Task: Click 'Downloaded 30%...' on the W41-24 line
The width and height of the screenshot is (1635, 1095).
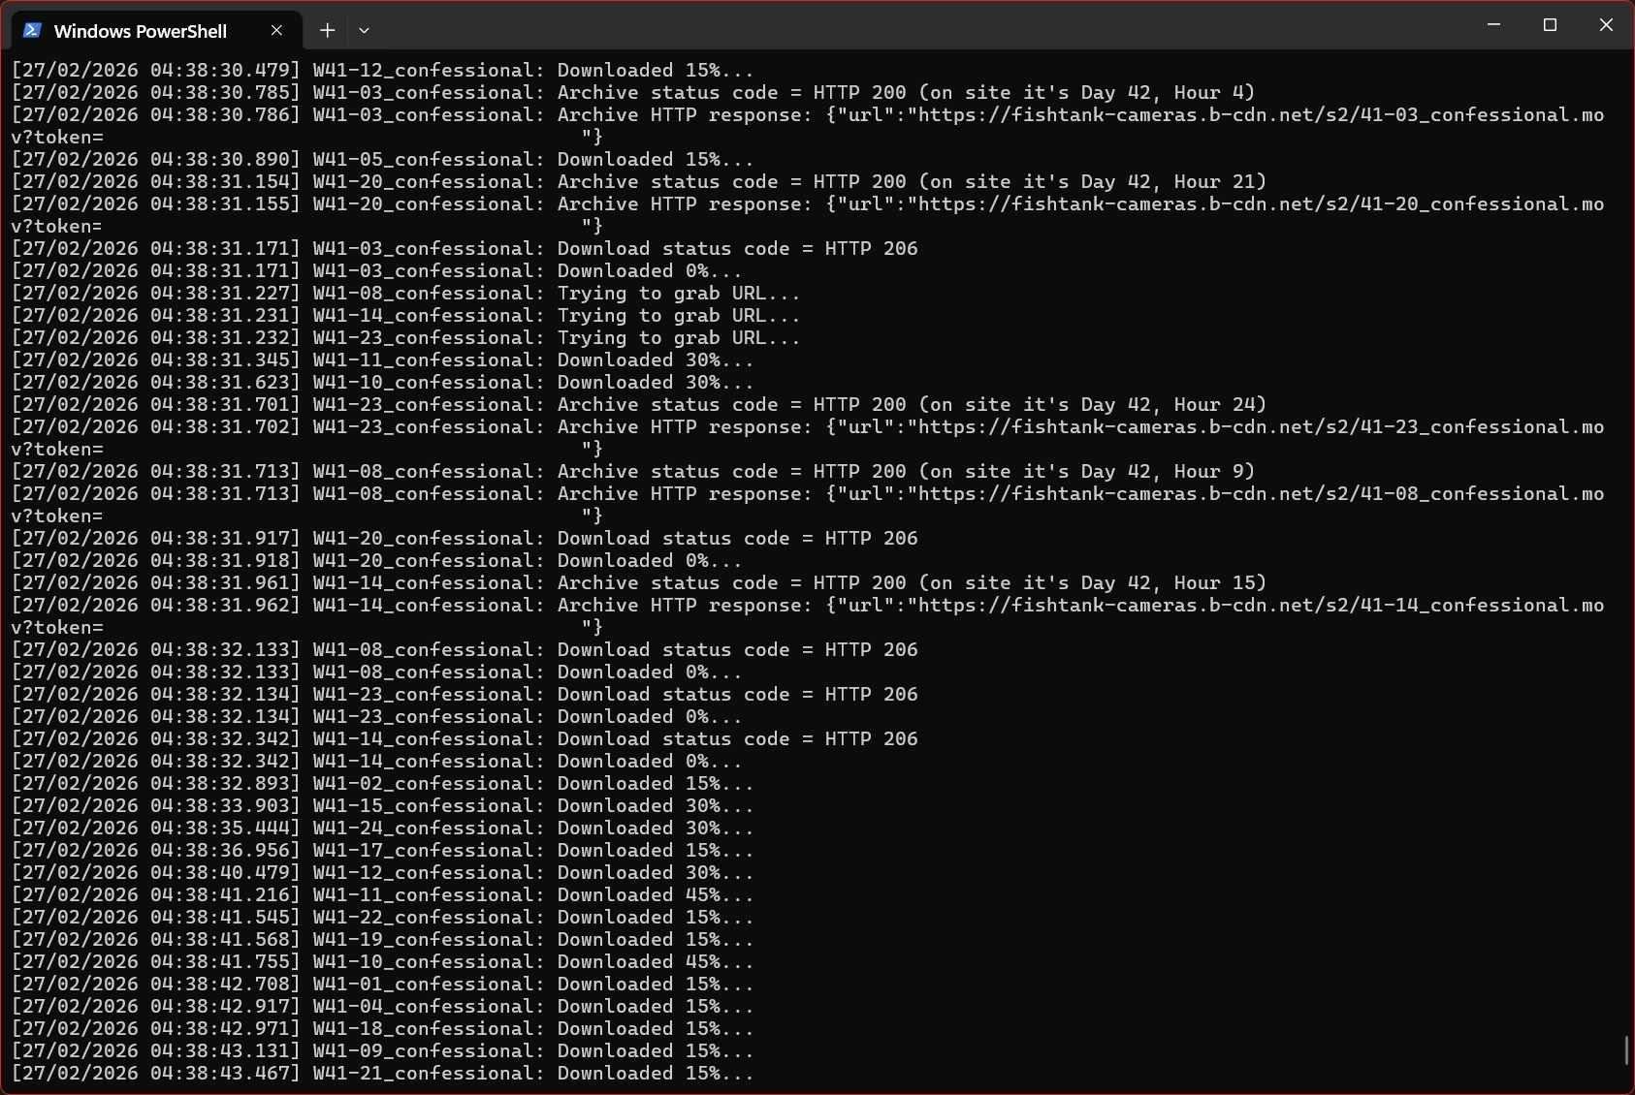Action: (x=656, y=829)
